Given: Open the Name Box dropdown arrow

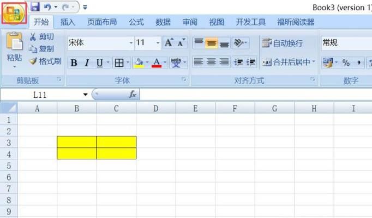Looking at the screenshot, I should click(x=86, y=95).
